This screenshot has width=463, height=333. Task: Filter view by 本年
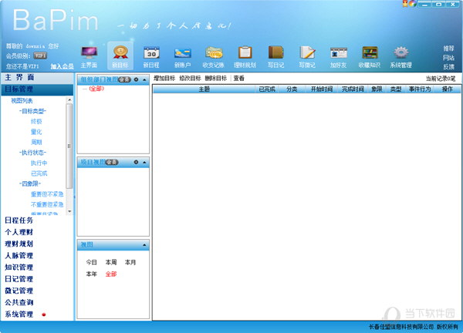click(x=92, y=274)
